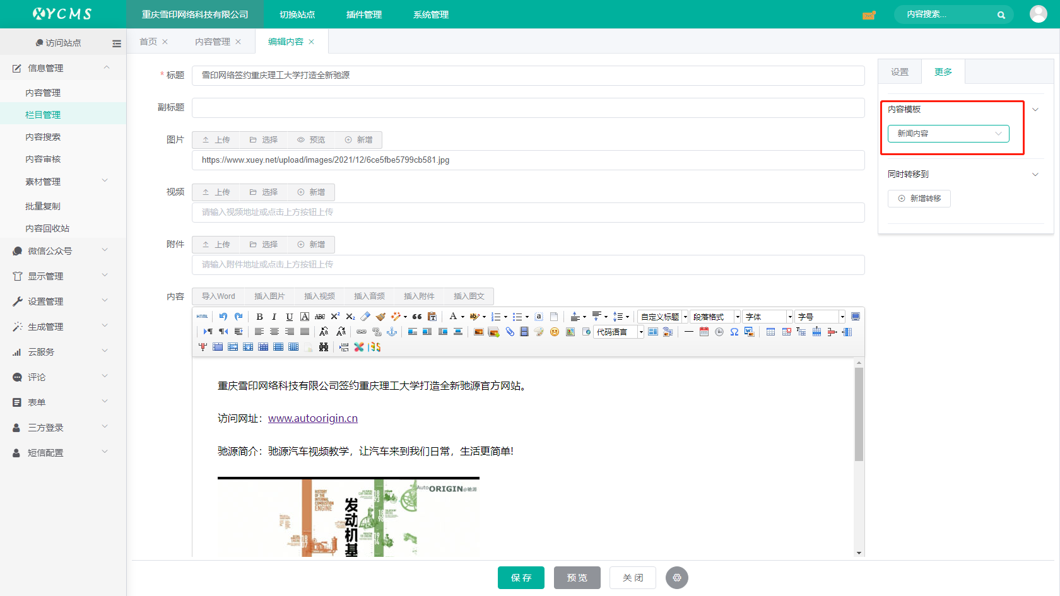This screenshot has width=1060, height=596.
Task: Click the 副标题 input field
Action: coord(528,108)
